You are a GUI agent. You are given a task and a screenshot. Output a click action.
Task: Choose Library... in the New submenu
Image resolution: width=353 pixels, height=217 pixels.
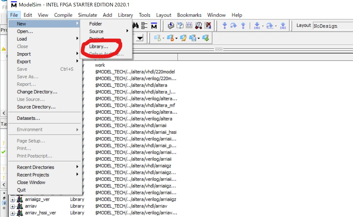point(99,46)
